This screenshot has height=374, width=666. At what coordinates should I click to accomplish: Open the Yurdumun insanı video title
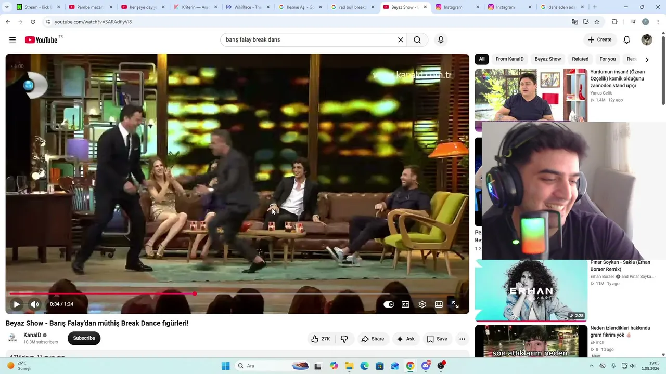(x=617, y=78)
